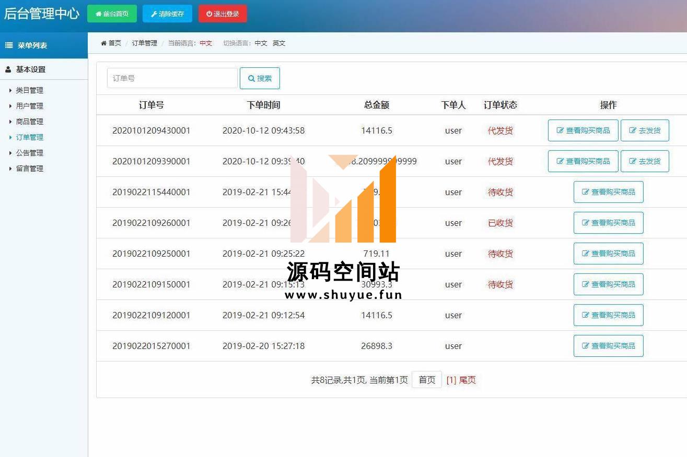687x457 pixels.
Task: Click order number 2019022109250001
Action: [x=152, y=254]
